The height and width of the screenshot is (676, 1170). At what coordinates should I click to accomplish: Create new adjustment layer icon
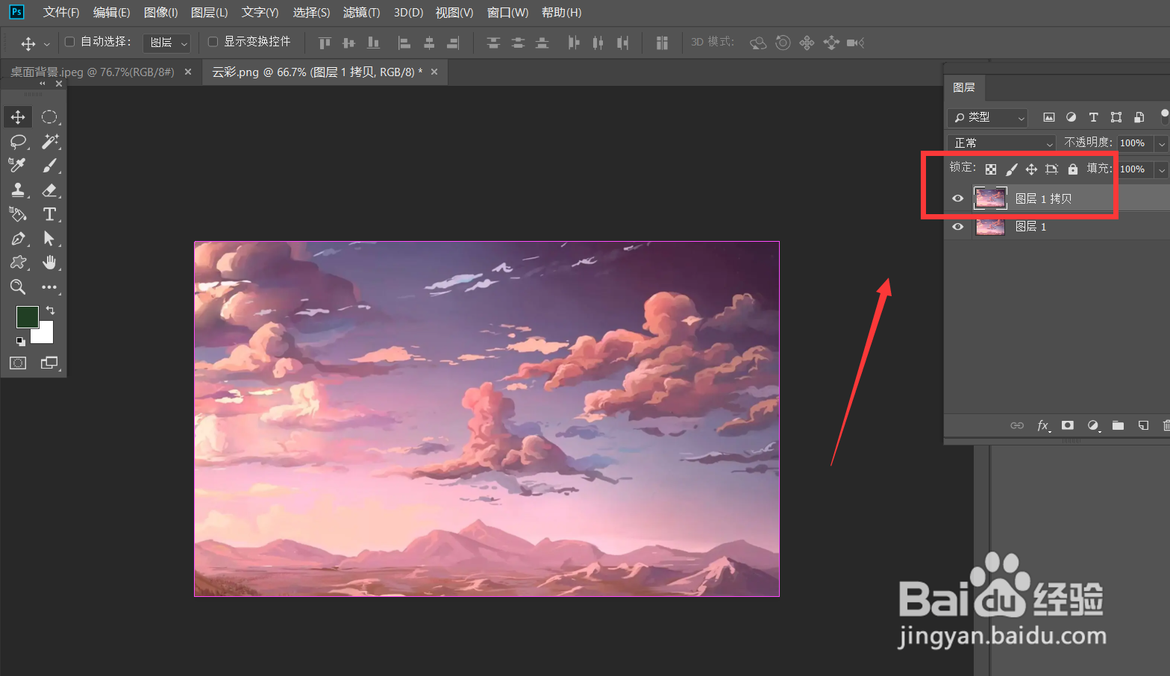(x=1093, y=425)
